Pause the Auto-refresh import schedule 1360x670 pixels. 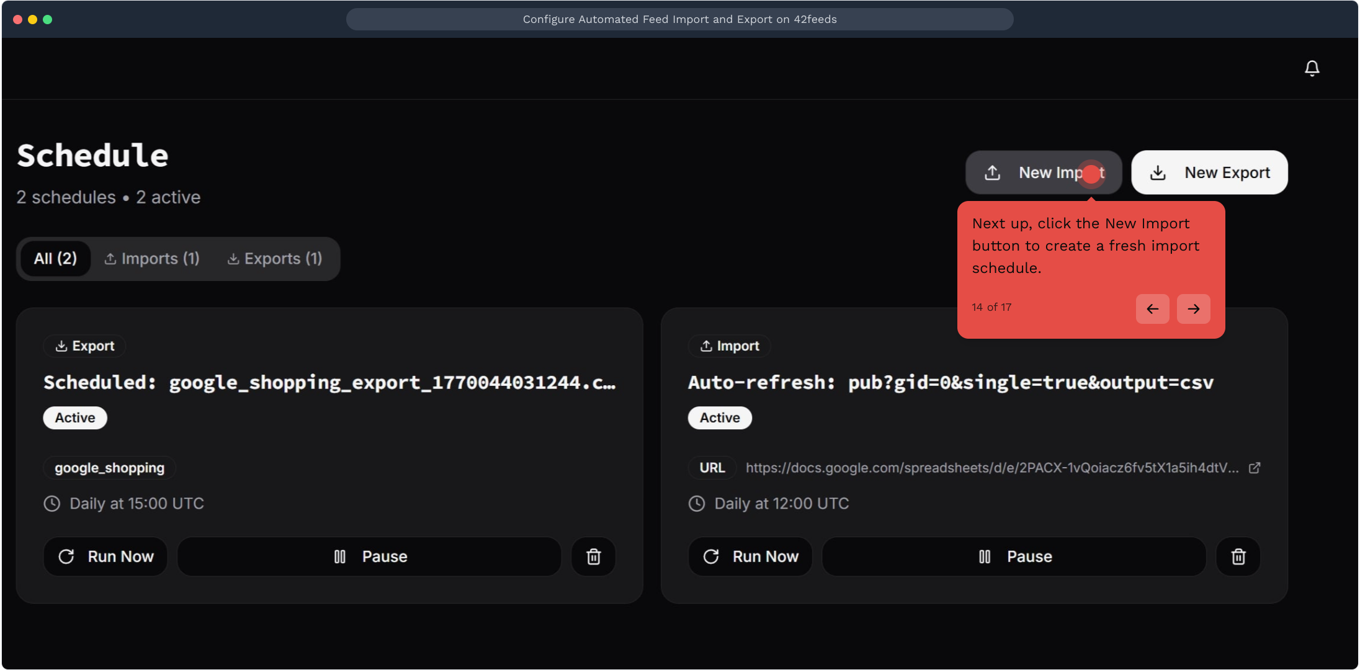tap(1014, 556)
